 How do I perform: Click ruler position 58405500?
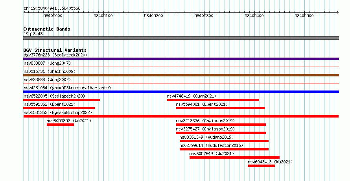pyautogui.click(x=304, y=16)
